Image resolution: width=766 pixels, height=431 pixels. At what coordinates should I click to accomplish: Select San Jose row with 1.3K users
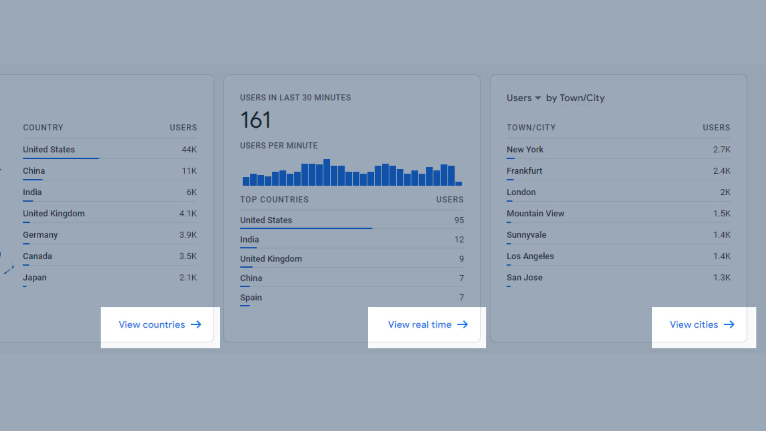point(524,277)
